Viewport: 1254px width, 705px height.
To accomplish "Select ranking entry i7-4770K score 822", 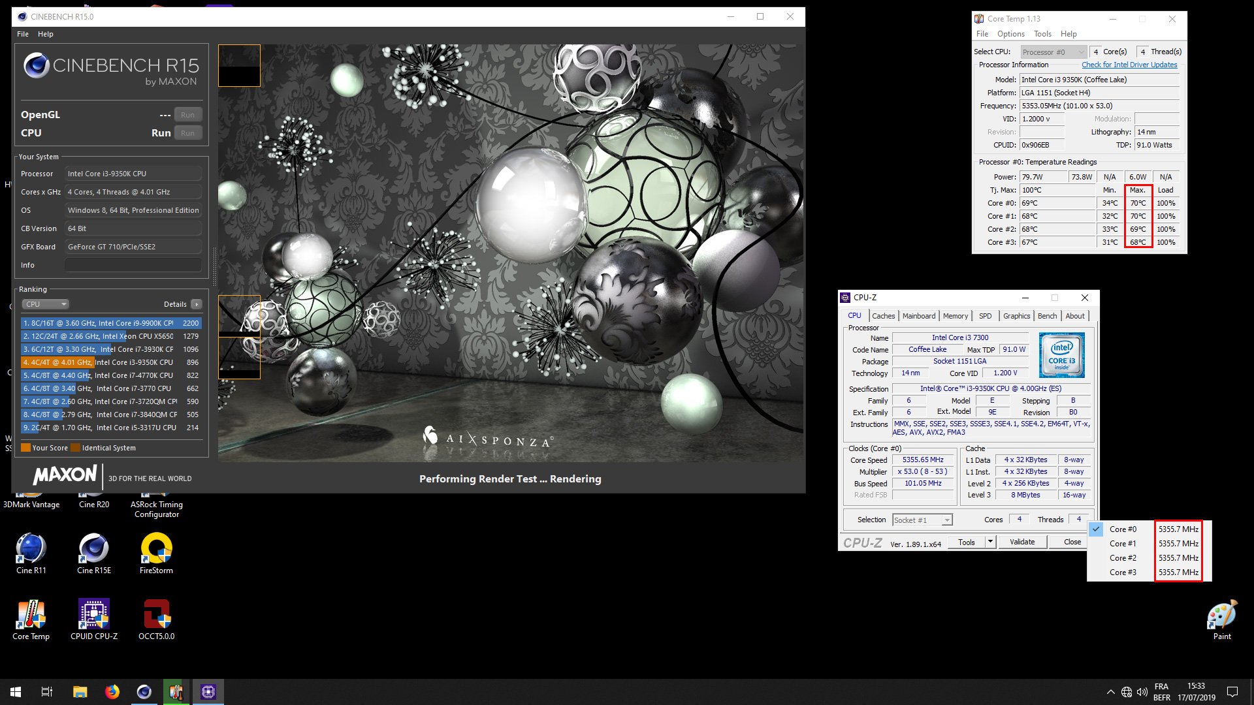I will click(x=111, y=375).
